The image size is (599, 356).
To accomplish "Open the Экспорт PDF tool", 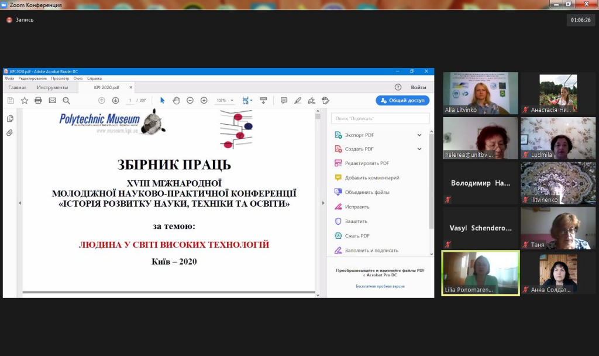I will click(x=359, y=135).
